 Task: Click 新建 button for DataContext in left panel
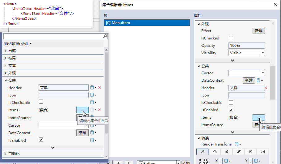click(82, 133)
